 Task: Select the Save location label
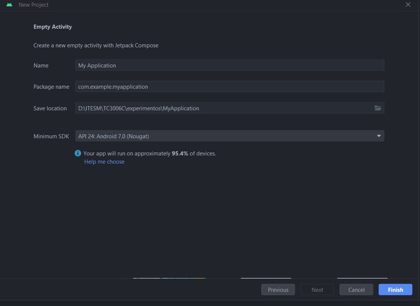[x=50, y=108]
